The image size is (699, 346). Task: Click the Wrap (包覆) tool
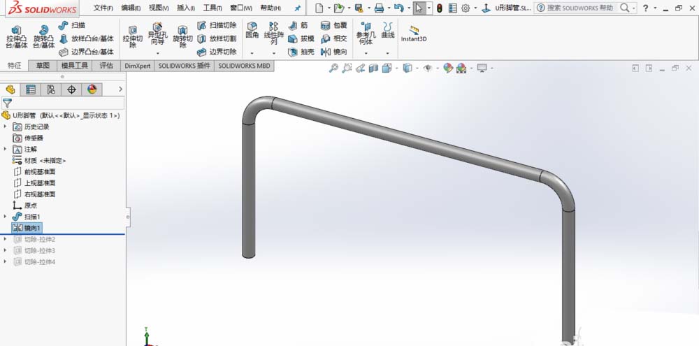tap(333, 25)
